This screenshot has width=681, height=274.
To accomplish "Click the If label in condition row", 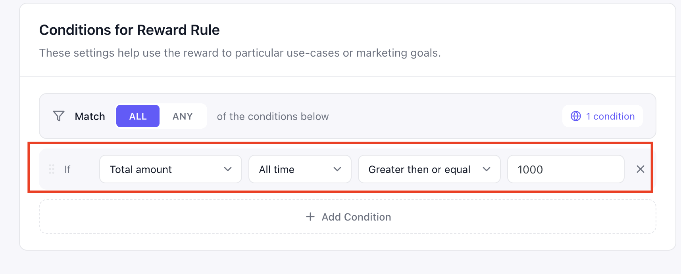I will [67, 169].
